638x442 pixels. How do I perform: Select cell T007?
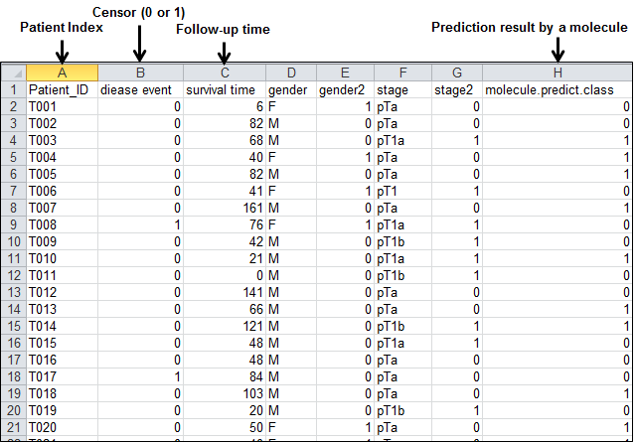click(x=62, y=208)
